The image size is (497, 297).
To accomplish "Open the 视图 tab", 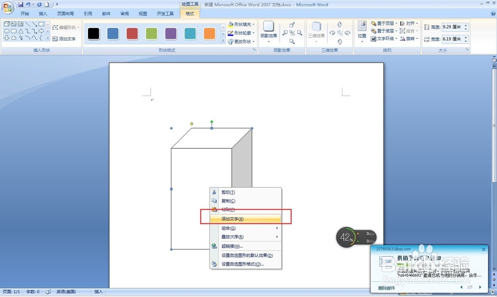I will pyautogui.click(x=143, y=13).
